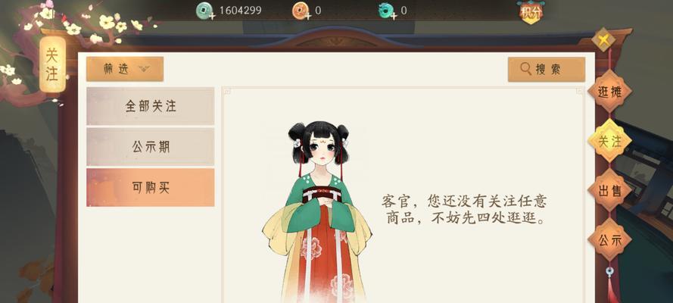673x303 pixels.
Task: Open the 逛摊 diamond tab
Action: (x=610, y=91)
